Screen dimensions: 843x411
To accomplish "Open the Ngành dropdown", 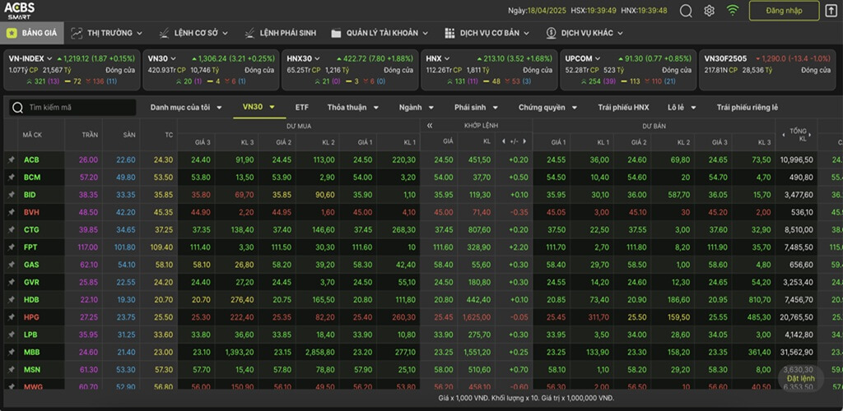I will click(416, 108).
